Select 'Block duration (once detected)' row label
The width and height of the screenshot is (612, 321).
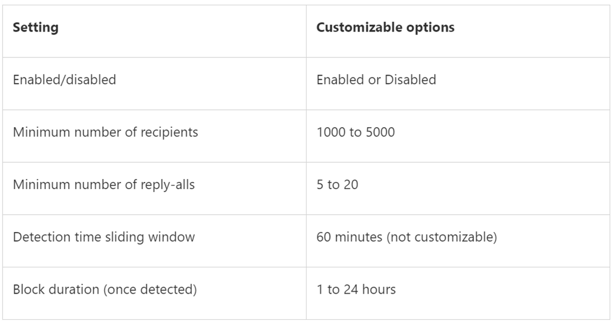click(x=105, y=289)
